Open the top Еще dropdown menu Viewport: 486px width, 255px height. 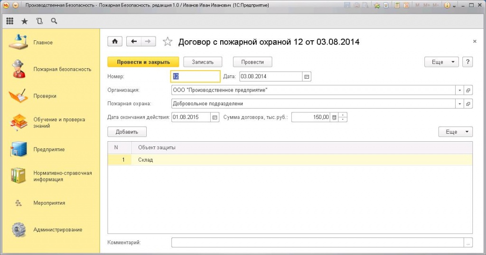(x=441, y=62)
